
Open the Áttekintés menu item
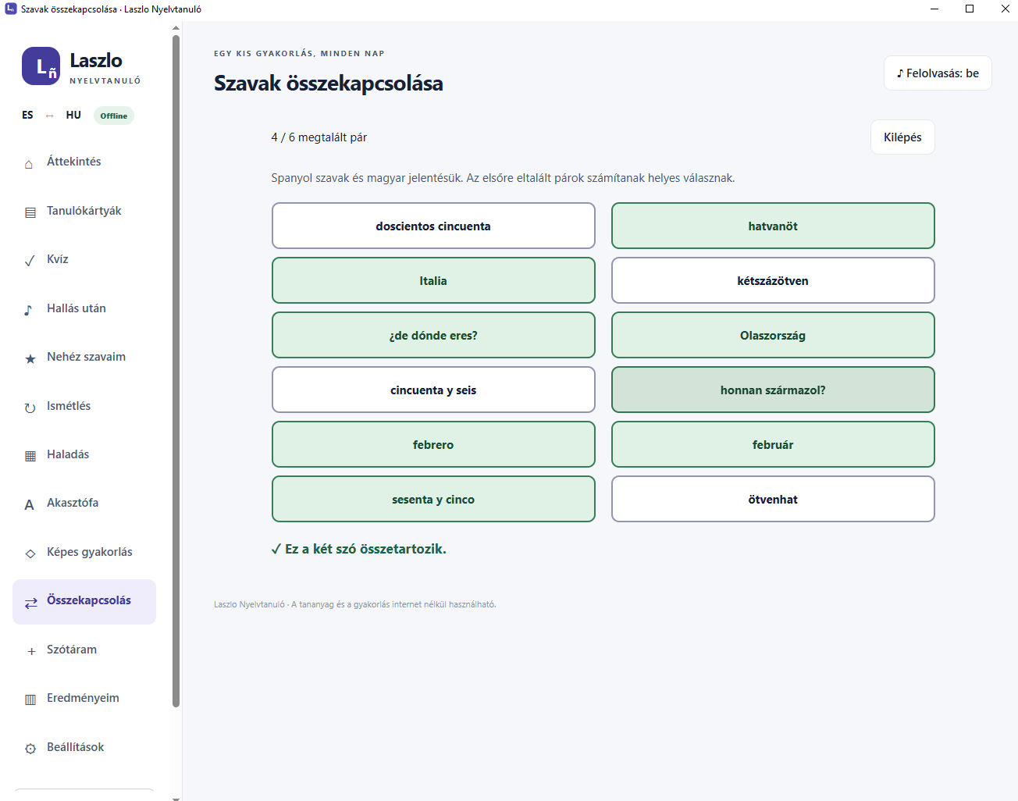coord(84,162)
